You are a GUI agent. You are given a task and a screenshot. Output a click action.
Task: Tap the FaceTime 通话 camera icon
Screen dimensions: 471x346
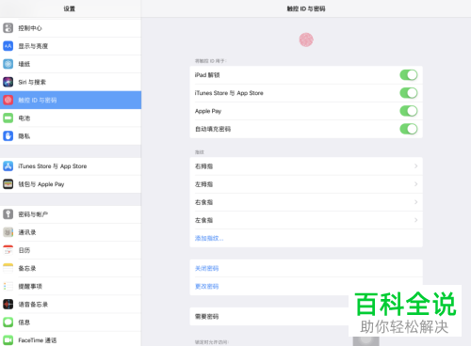coord(8,340)
